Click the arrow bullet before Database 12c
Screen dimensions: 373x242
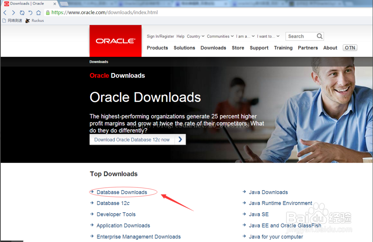coord(92,203)
